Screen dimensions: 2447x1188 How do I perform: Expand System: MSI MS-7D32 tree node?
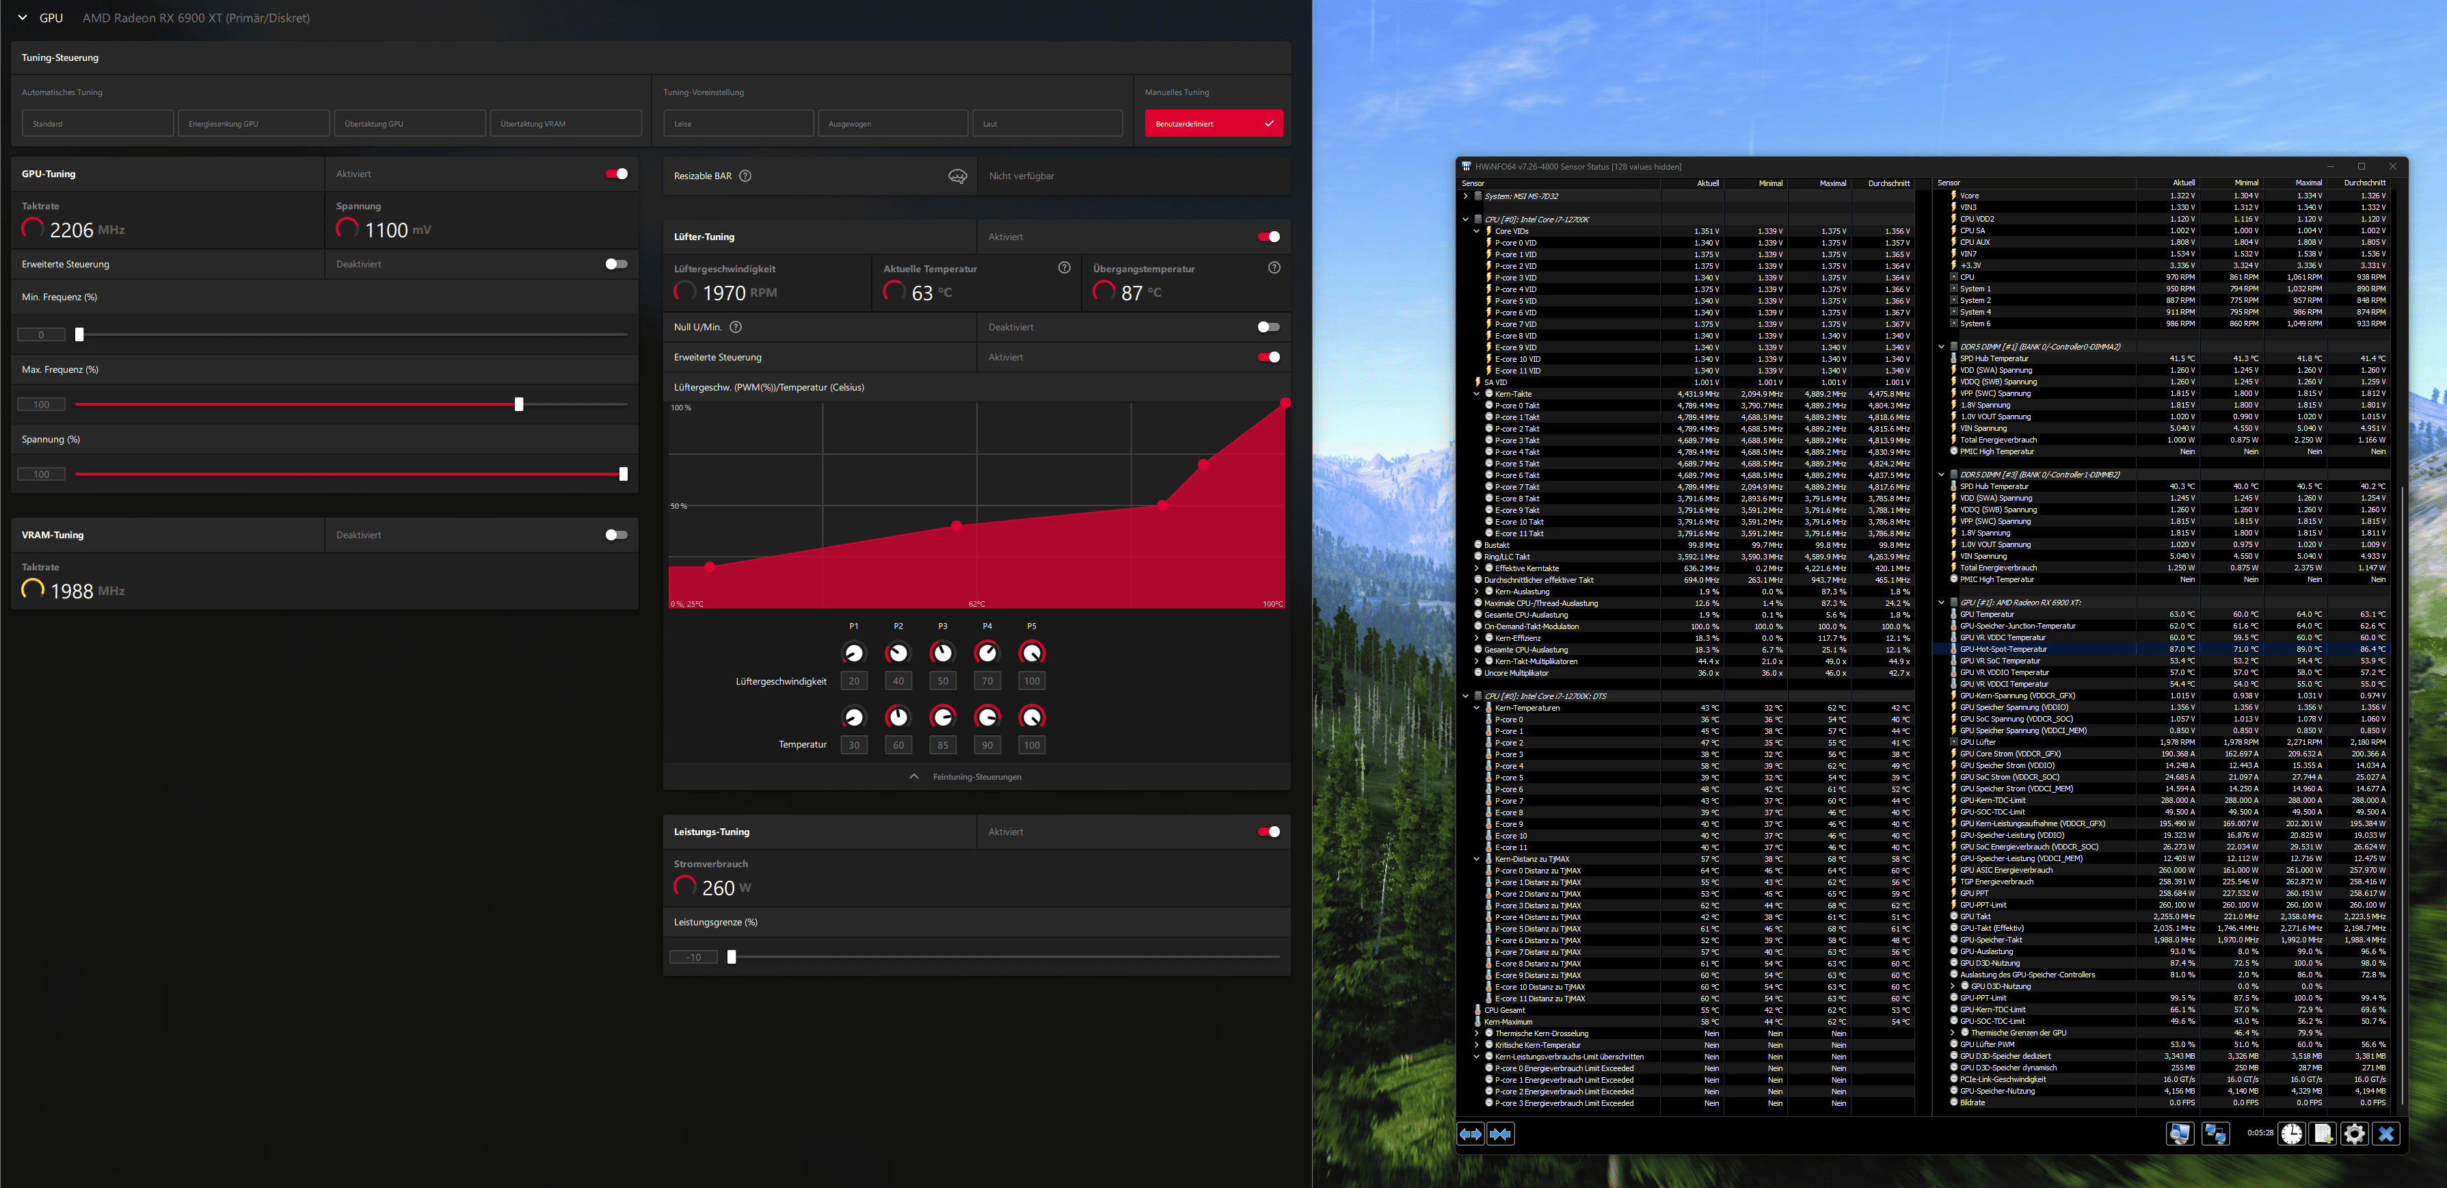(x=1466, y=196)
